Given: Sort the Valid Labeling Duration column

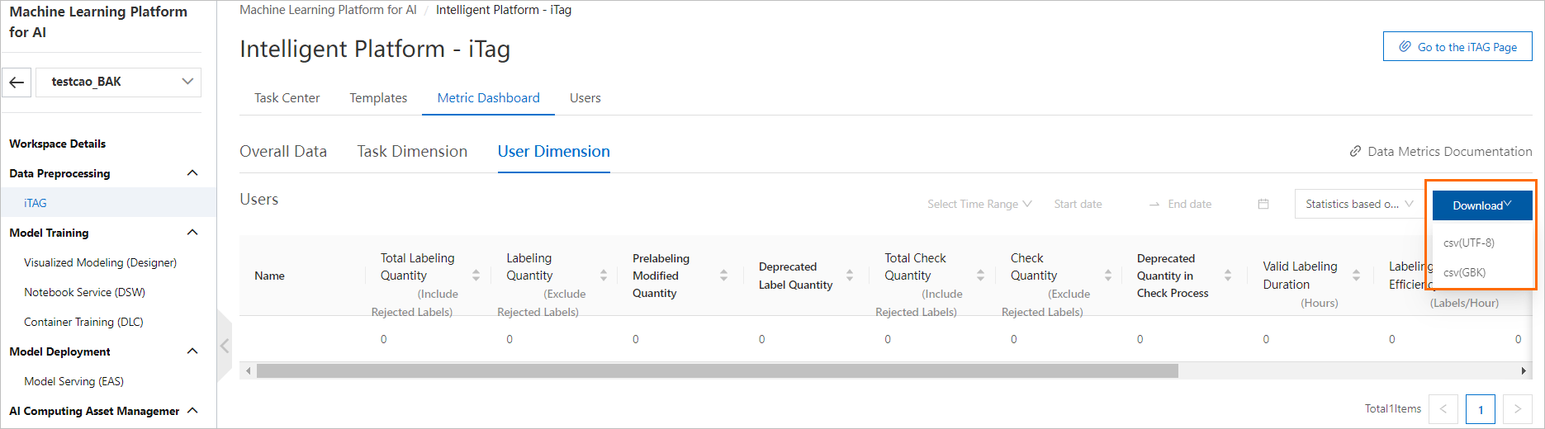Looking at the screenshot, I should pyautogui.click(x=1356, y=276).
